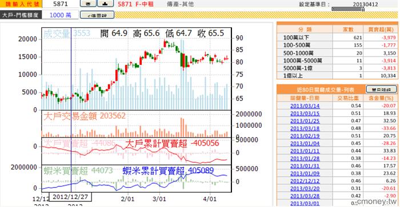Select the 100-500萬 category row label

tap(297, 45)
